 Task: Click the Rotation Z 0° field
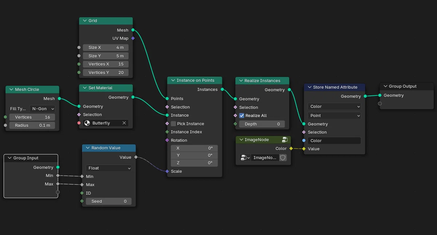(194, 163)
